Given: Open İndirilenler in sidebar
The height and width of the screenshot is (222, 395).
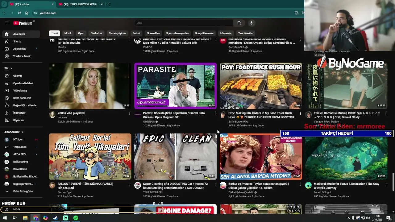Looking at the screenshot, I should point(21,113).
